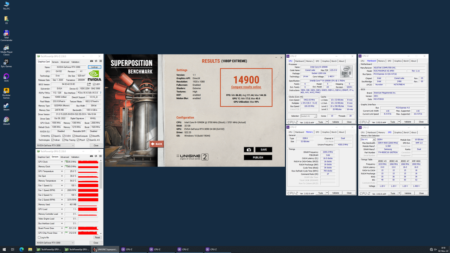Switch to Advanced tab in GPU-Z Graphics Card window
Viewport: 450px width, 253px height.
[x=65, y=62]
